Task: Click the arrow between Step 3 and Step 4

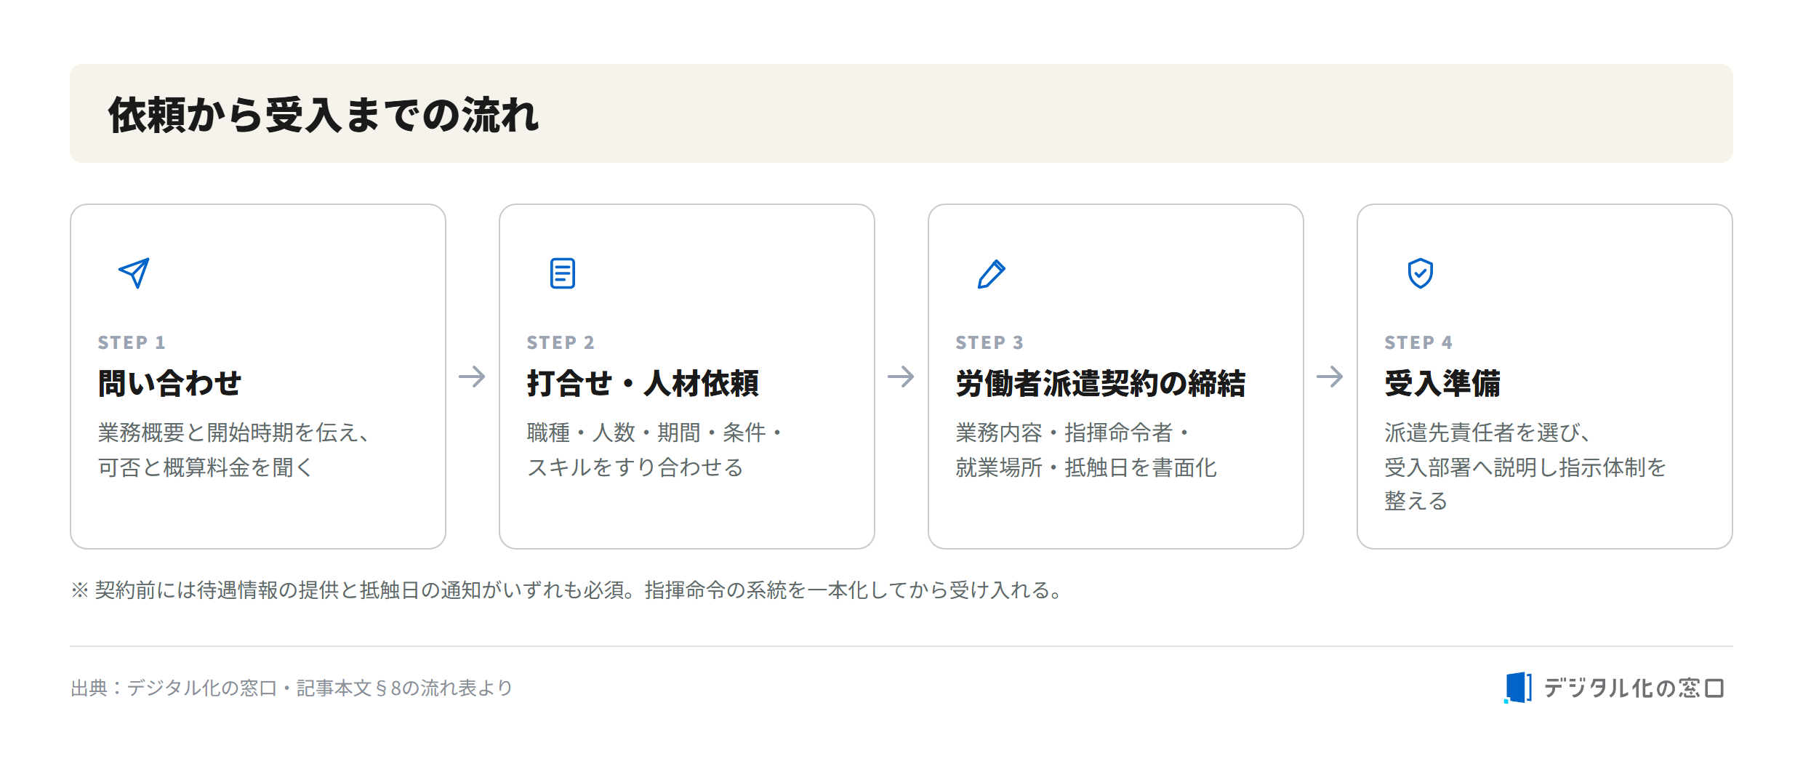Action: (x=1330, y=377)
